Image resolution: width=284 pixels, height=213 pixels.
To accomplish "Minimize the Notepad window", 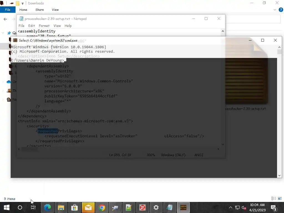I will point(193,19).
